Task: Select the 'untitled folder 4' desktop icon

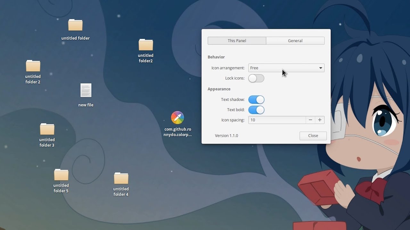Action: (121, 178)
